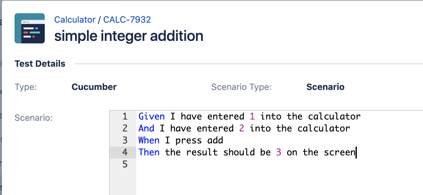Open the Calculator project breadcrumb link
The image size is (423, 195).
click(x=75, y=19)
